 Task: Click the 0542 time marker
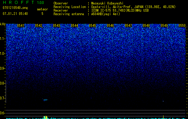[x=39, y=26]
